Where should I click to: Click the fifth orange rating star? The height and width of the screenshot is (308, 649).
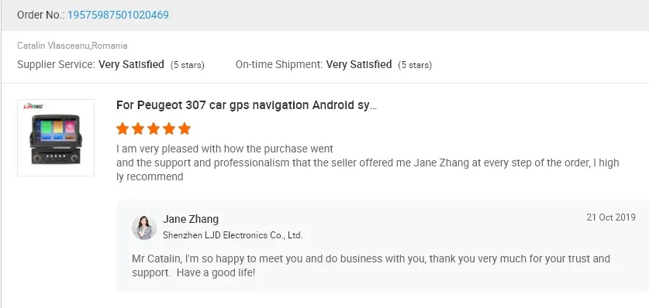tap(185, 128)
